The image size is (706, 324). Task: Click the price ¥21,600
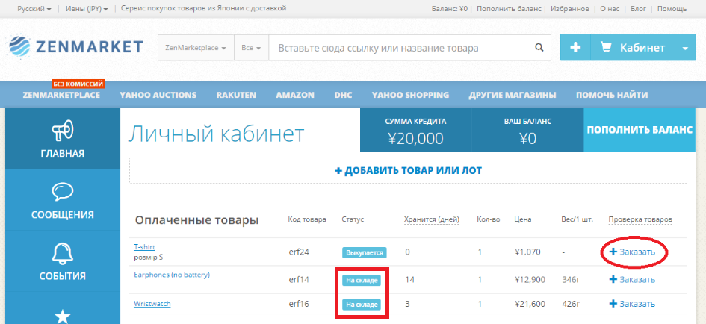tap(530, 304)
